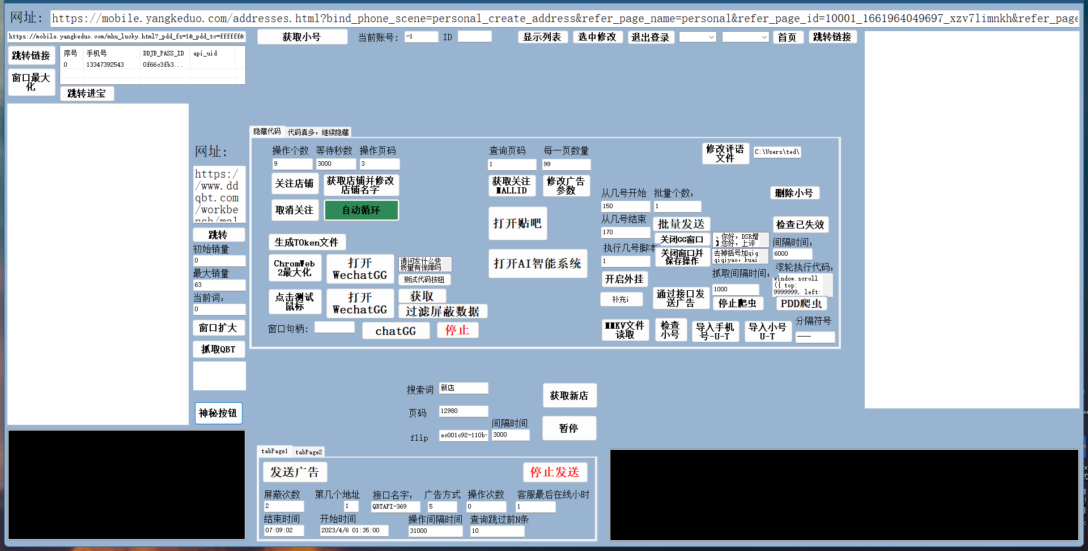Click the red 停止 button
1088x551 pixels.
pyautogui.click(x=457, y=330)
